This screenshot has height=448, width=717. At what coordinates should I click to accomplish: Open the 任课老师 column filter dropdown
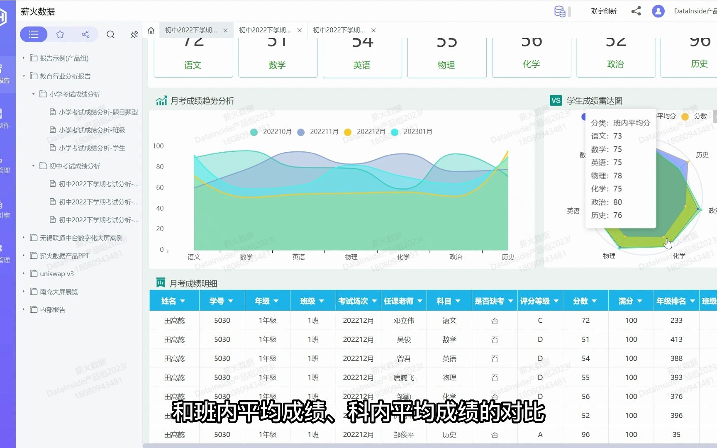[x=420, y=301]
